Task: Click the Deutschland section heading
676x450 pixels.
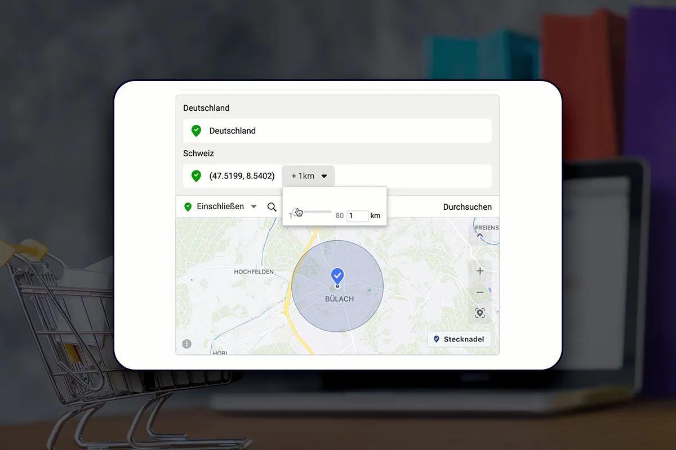Action: click(206, 108)
